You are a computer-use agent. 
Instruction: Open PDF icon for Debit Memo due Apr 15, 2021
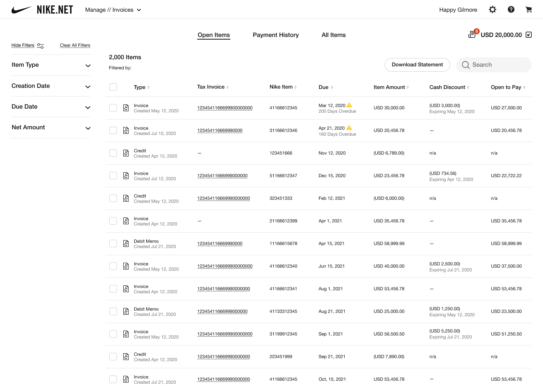point(126,244)
